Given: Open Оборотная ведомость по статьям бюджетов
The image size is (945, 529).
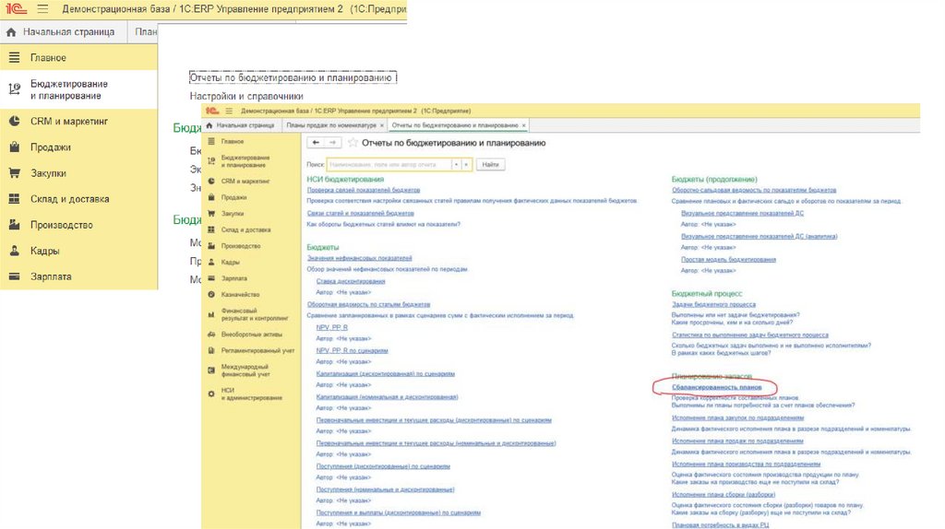Looking at the screenshot, I should [x=368, y=304].
